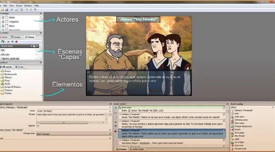Select the SPLASH scene layer
This screenshot has height=152, width=275.
(x=19, y=54)
